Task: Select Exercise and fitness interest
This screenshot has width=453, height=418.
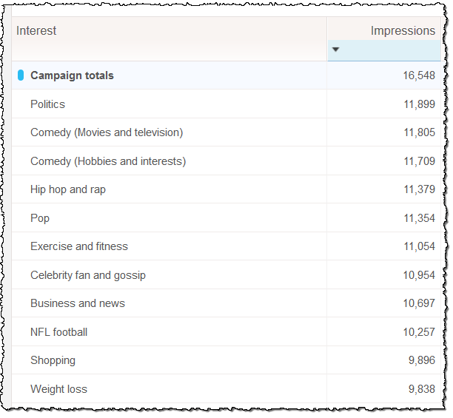Action: point(78,246)
